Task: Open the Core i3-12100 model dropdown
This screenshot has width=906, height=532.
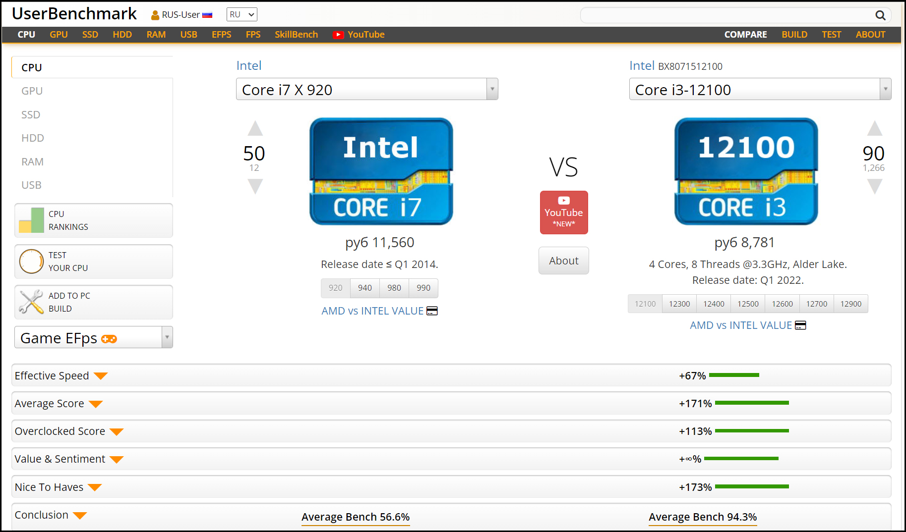Action: 760,89
